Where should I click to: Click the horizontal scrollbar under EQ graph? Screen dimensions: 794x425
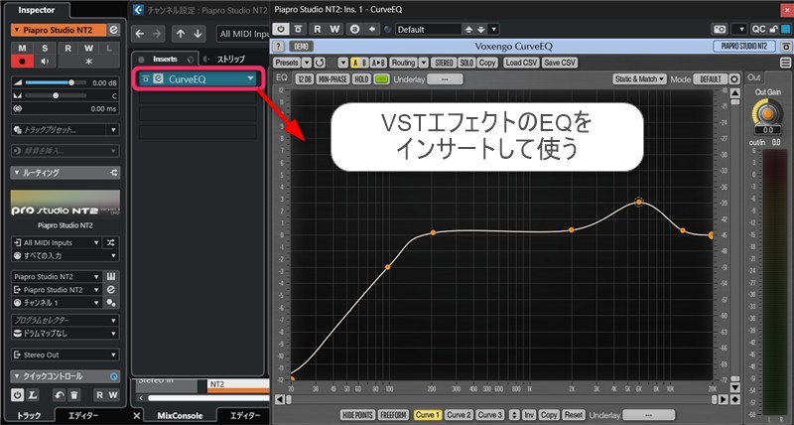click(x=501, y=399)
